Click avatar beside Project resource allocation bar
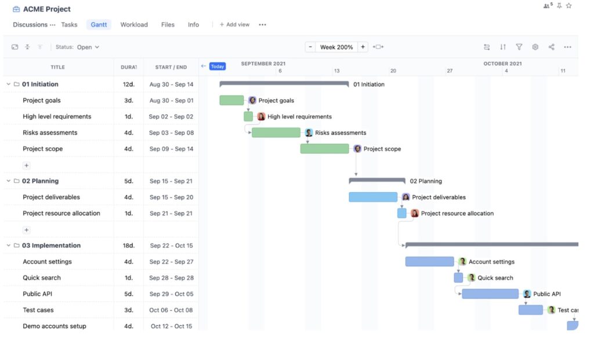The width and height of the screenshot is (594, 345). click(x=415, y=213)
